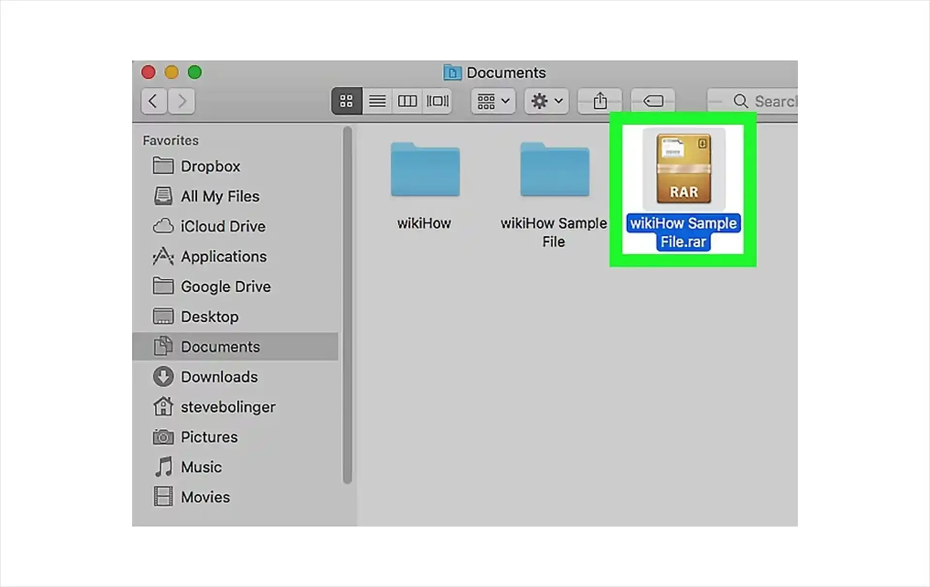Viewport: 930px width, 587px height.
Task: Open Movies in the sidebar
Action: (235, 496)
